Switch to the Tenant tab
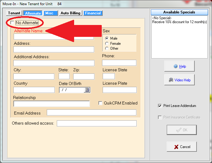The image size is (212, 163). point(14,13)
